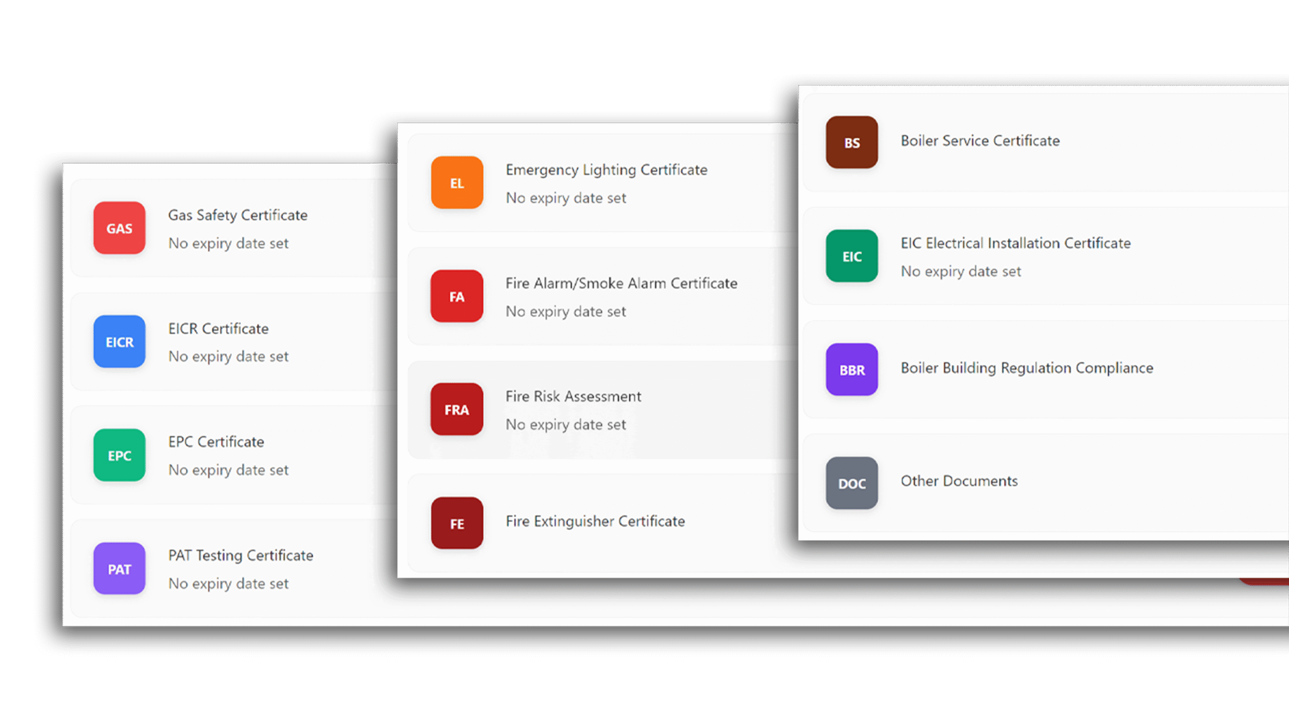Click the maroon FE icon
The image size is (1289, 725).
point(457,524)
